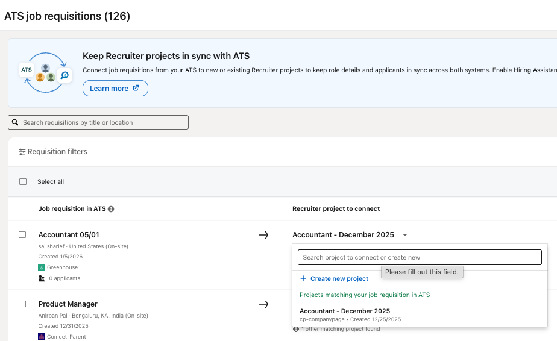
Task: Tick the Accountant 05/01 requisition checkbox
Action: 22,235
